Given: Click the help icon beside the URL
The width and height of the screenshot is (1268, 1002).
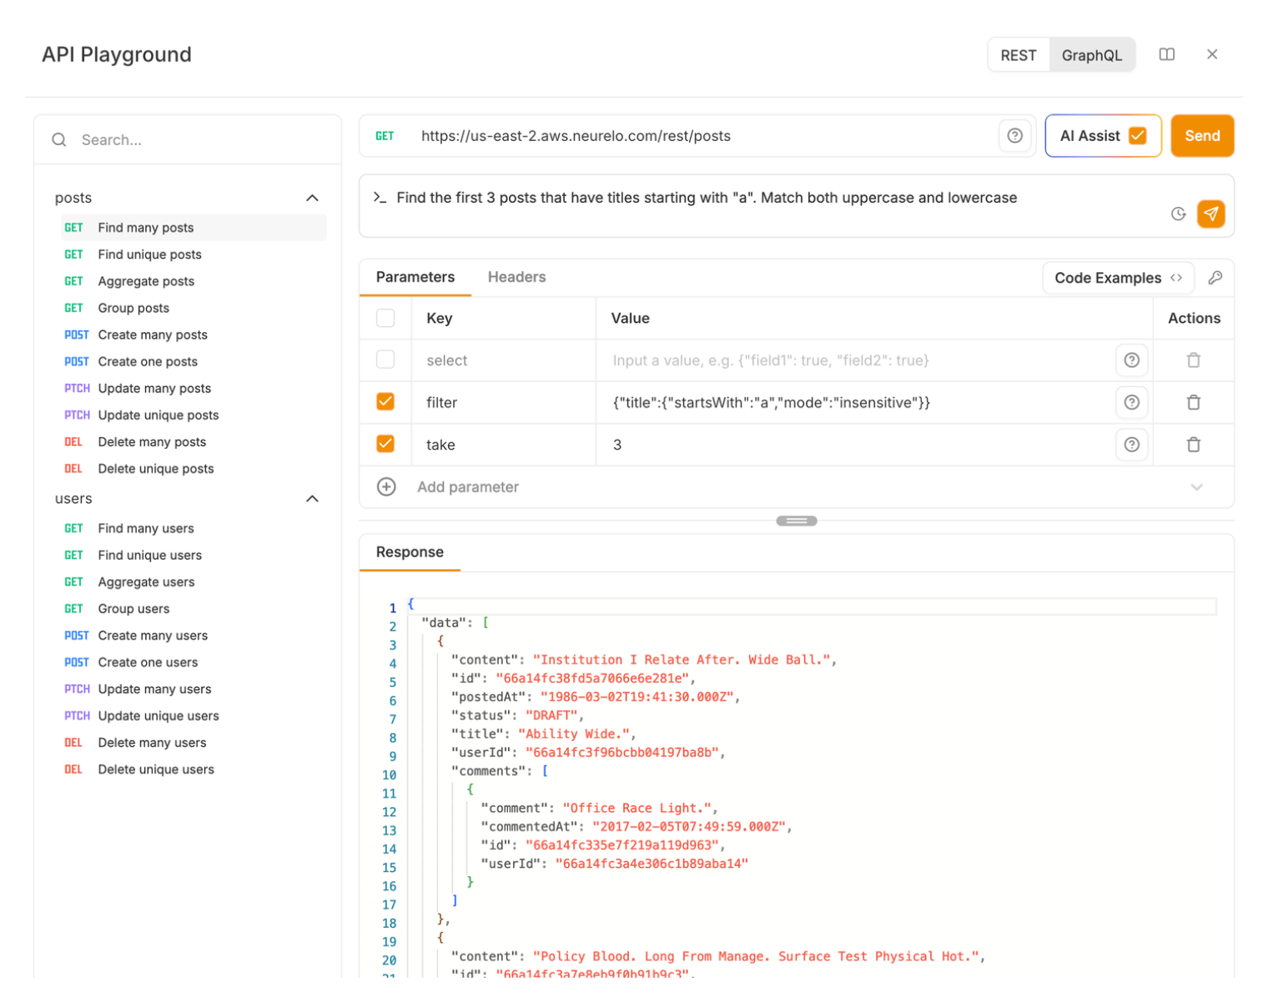Looking at the screenshot, I should [1014, 136].
